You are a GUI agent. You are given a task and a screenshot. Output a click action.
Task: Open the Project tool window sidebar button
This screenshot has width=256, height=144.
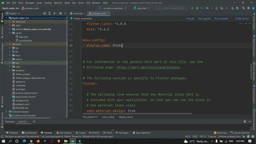click(x=2, y=17)
